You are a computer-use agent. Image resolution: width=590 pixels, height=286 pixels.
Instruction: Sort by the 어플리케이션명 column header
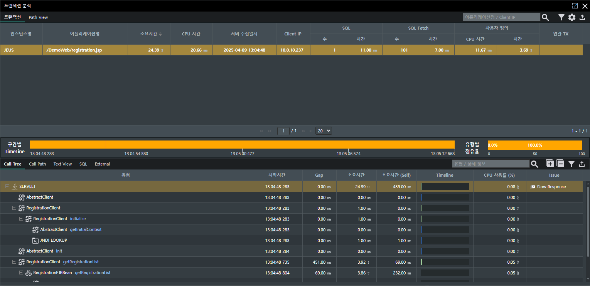(85, 34)
